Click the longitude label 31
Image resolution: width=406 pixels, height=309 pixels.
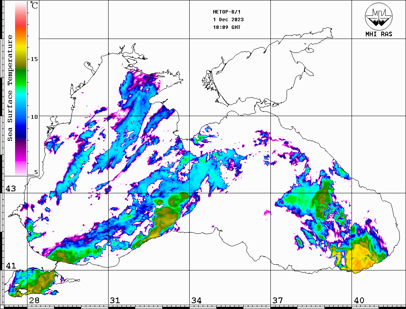115,300
